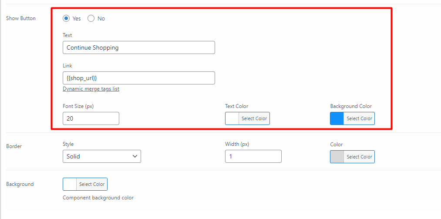Select the No radio button
The height and width of the screenshot is (219, 441).
tap(91, 19)
